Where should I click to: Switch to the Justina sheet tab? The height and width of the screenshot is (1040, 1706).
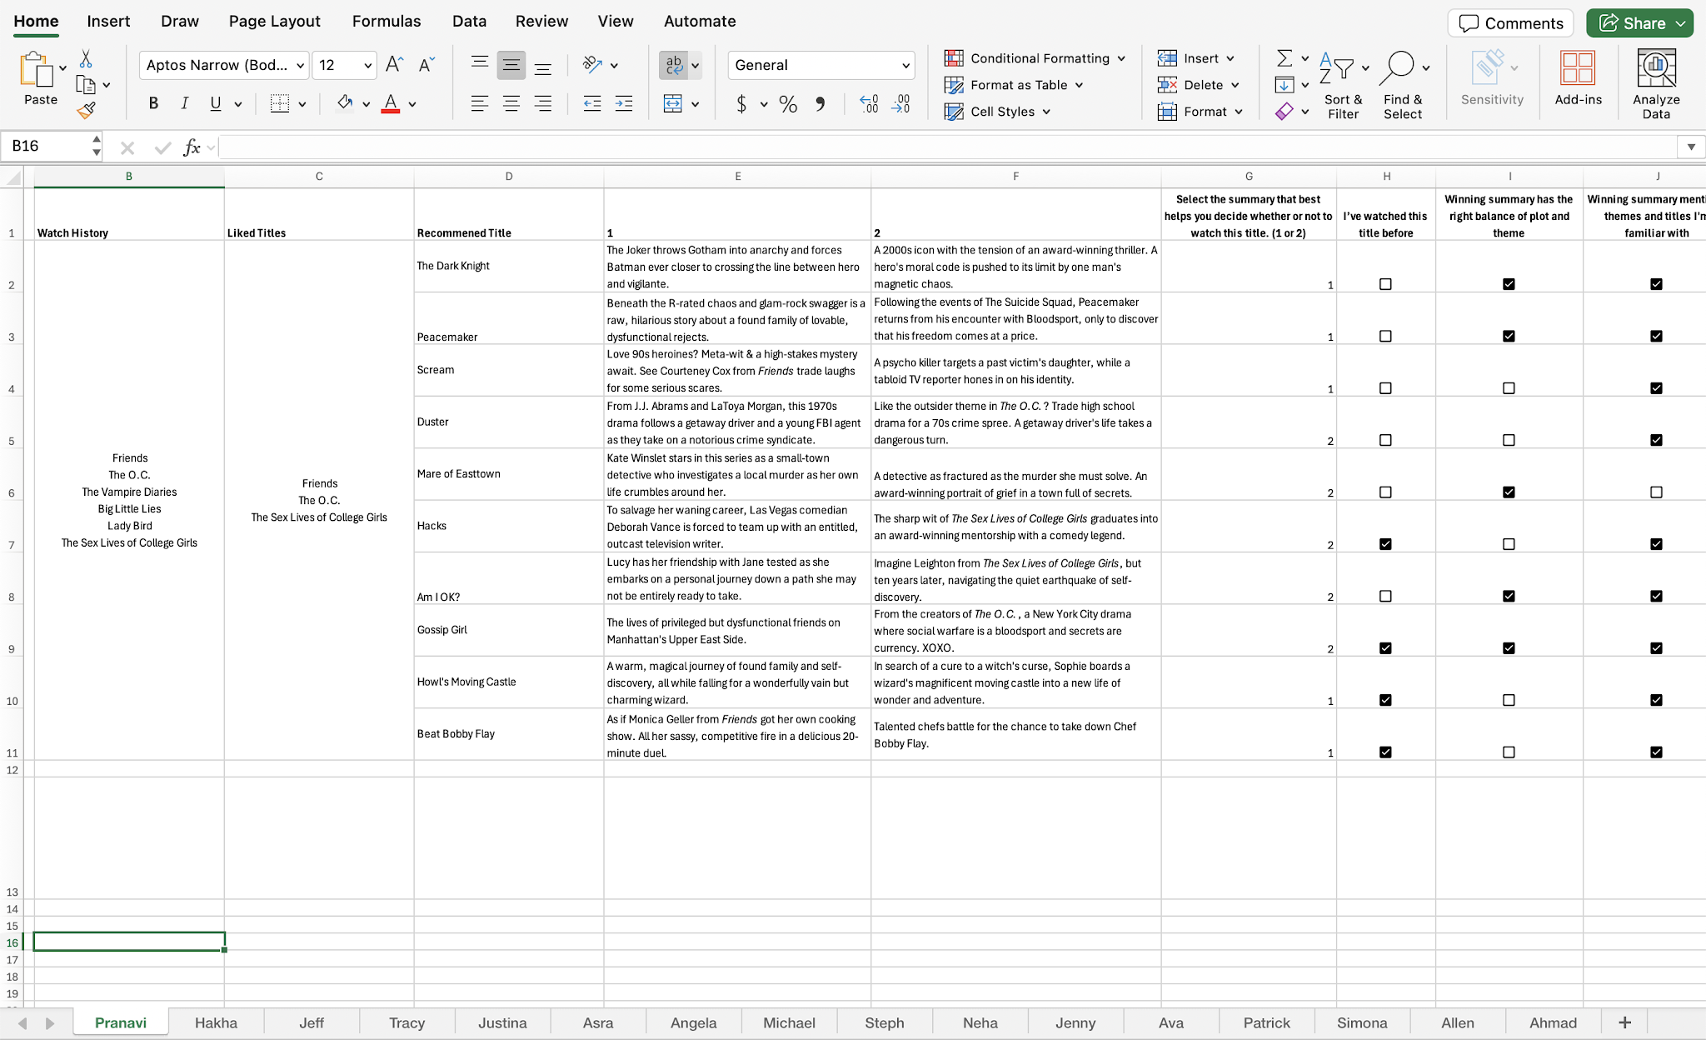click(502, 1022)
